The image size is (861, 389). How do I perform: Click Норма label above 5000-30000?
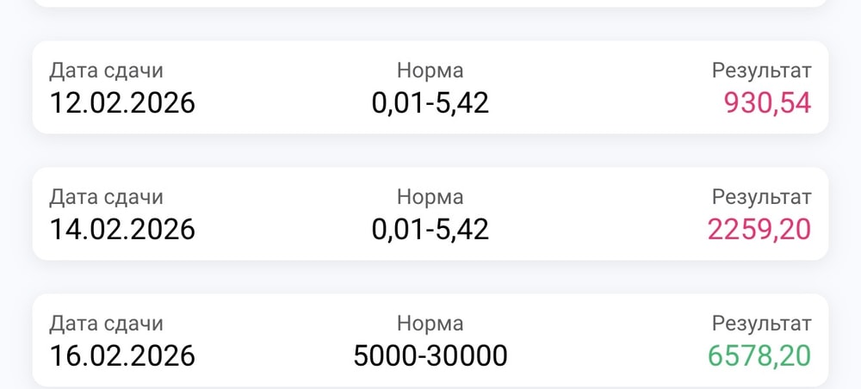(x=430, y=323)
